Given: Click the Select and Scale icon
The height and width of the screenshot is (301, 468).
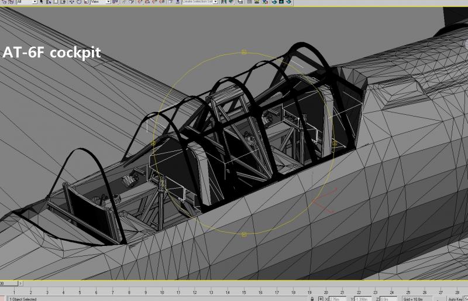Looking at the screenshot, I should point(86,2).
